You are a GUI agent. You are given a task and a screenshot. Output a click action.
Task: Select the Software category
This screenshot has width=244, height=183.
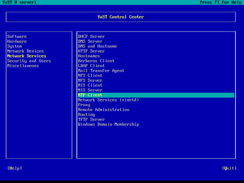pyautogui.click(x=17, y=37)
